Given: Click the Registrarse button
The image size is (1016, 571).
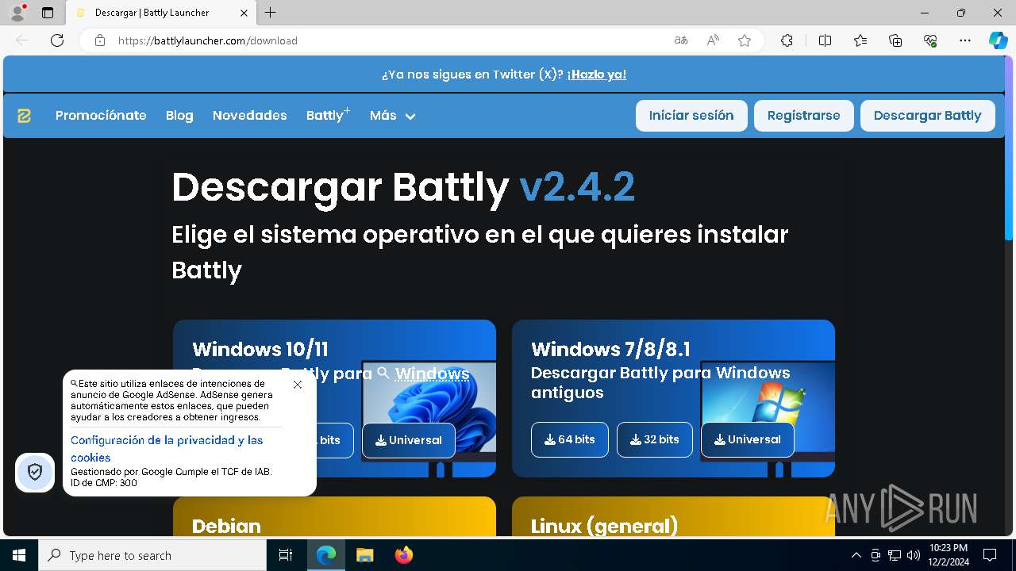Looking at the screenshot, I should click(803, 116).
